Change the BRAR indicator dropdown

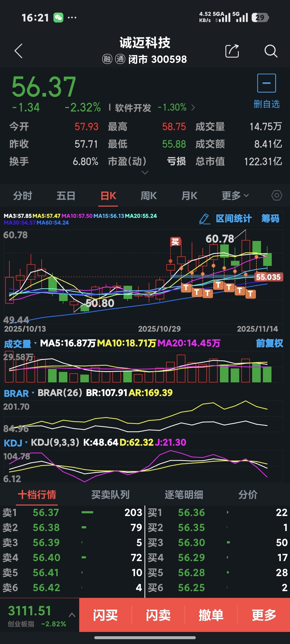[19, 393]
